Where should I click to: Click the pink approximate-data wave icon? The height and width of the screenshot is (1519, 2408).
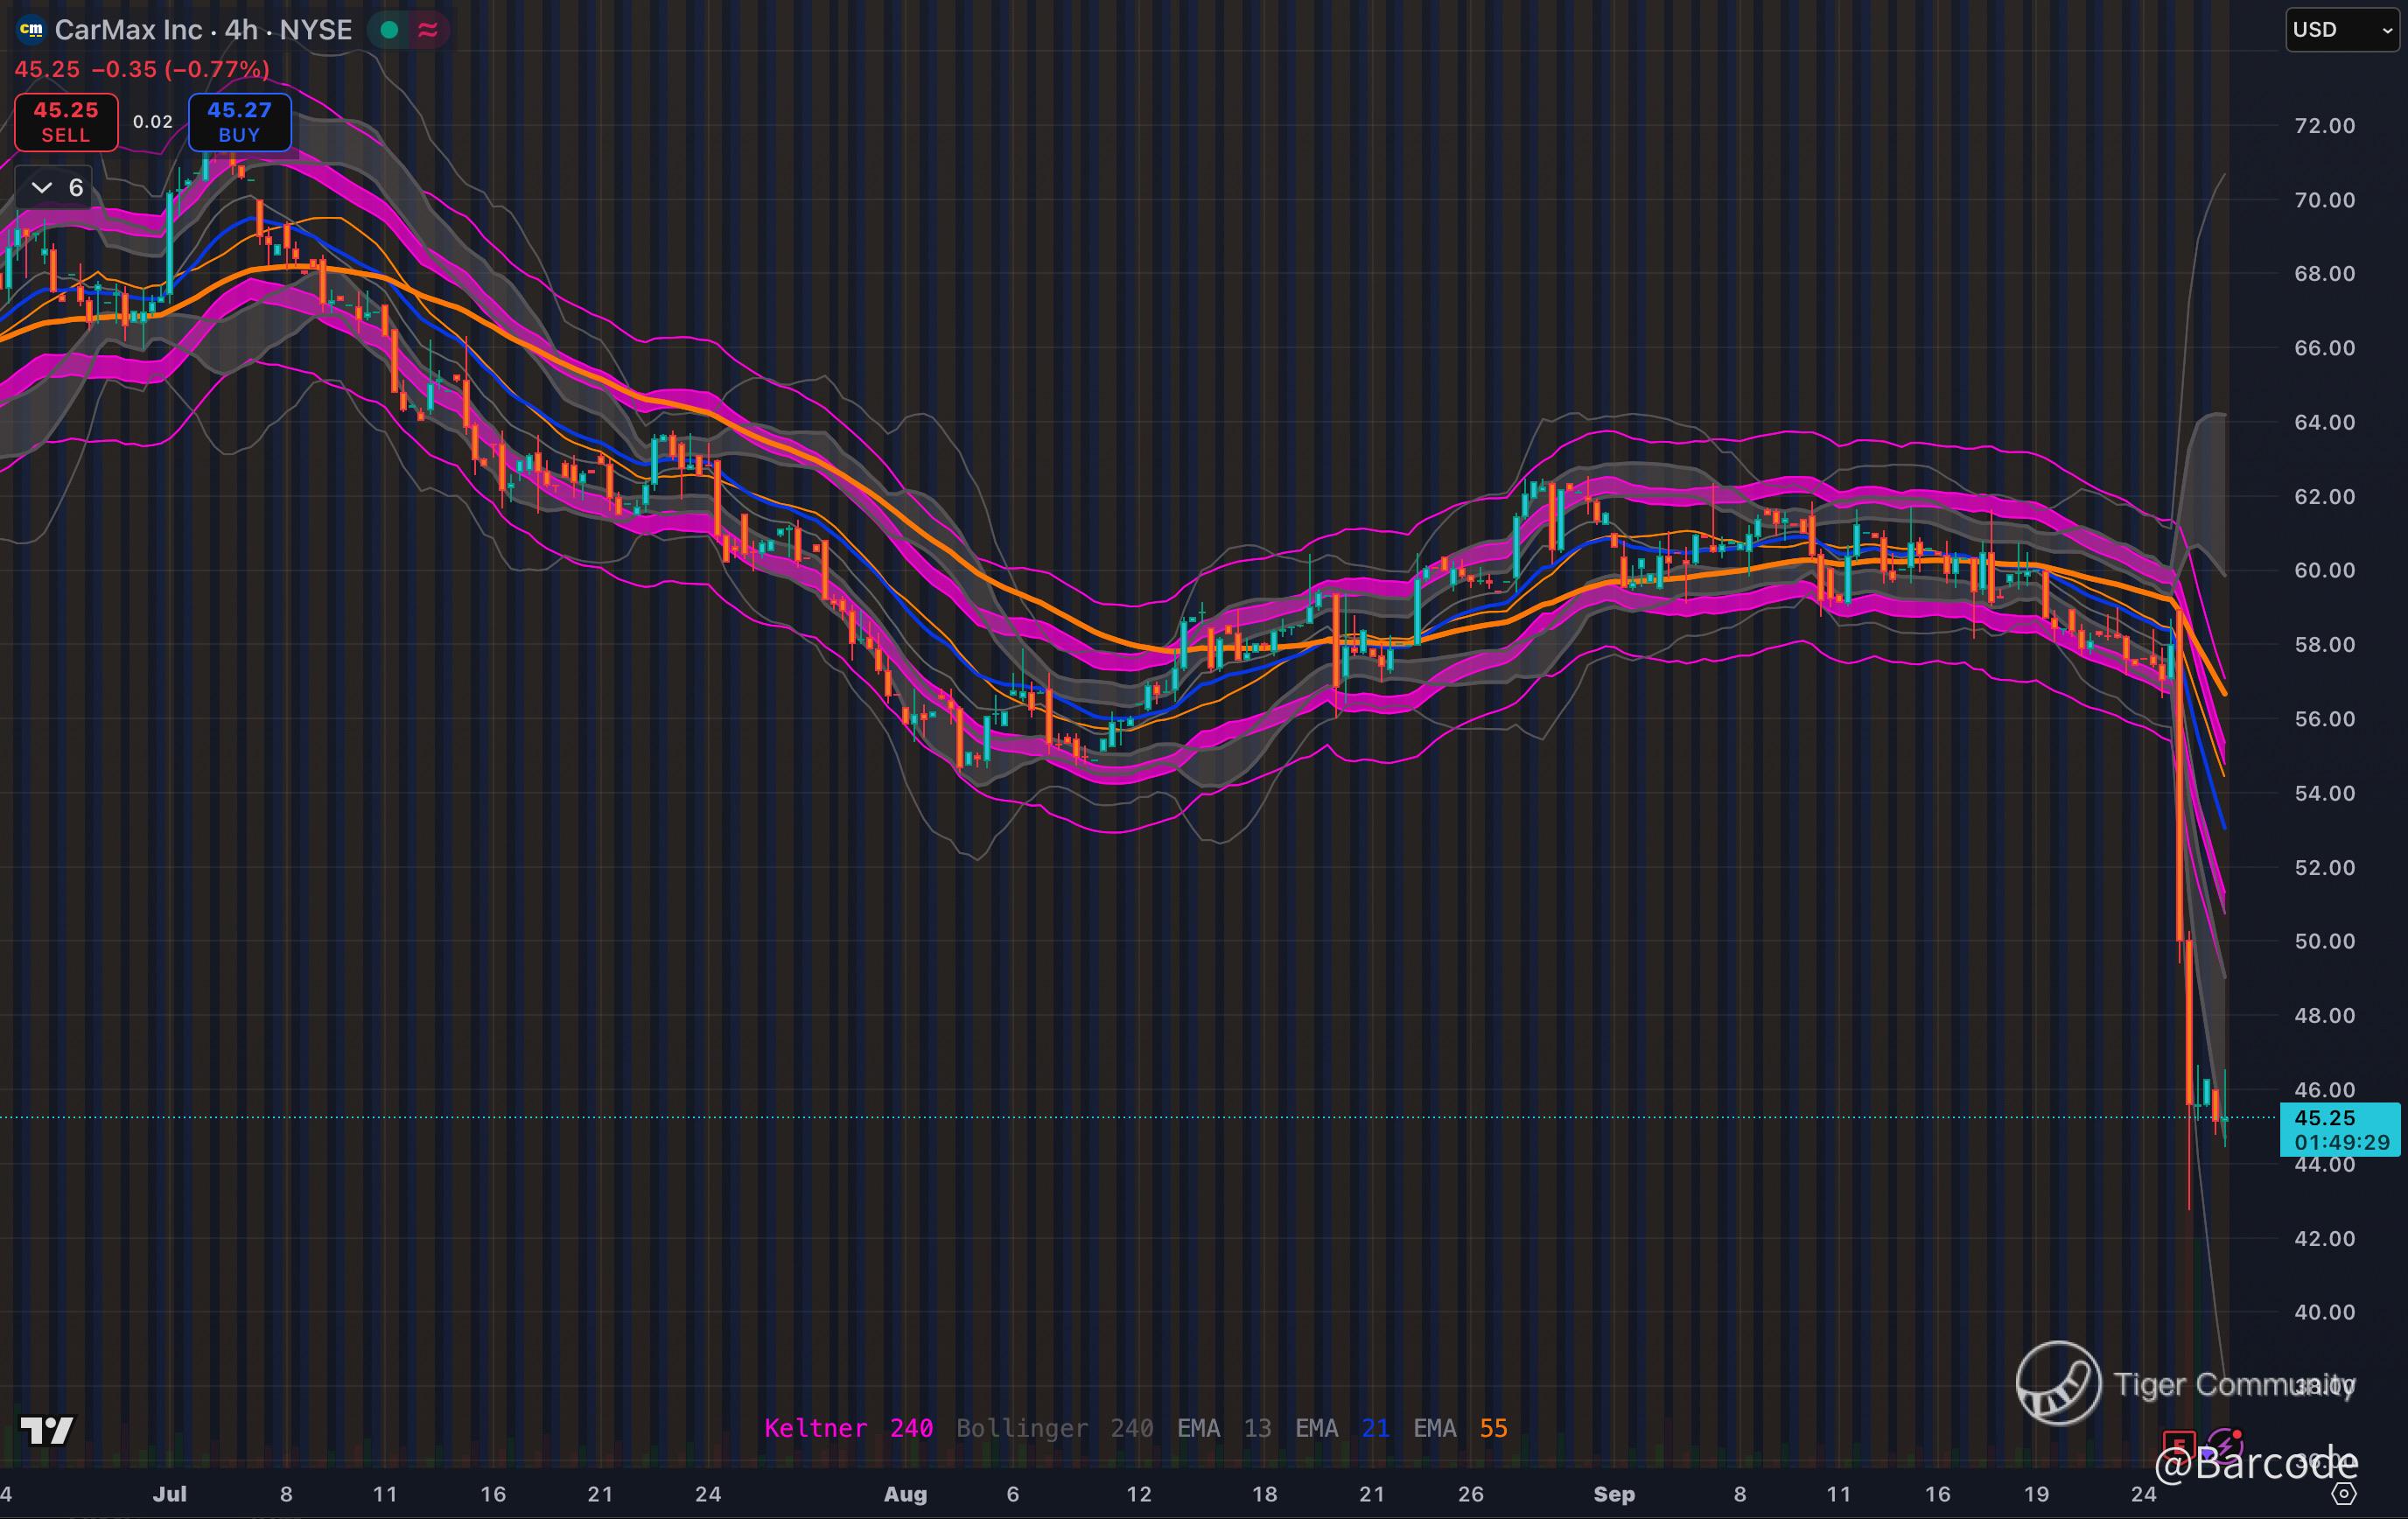(x=428, y=30)
